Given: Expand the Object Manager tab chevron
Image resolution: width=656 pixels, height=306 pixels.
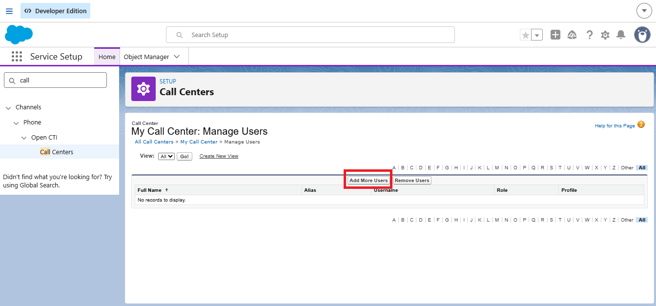Looking at the screenshot, I should (177, 57).
